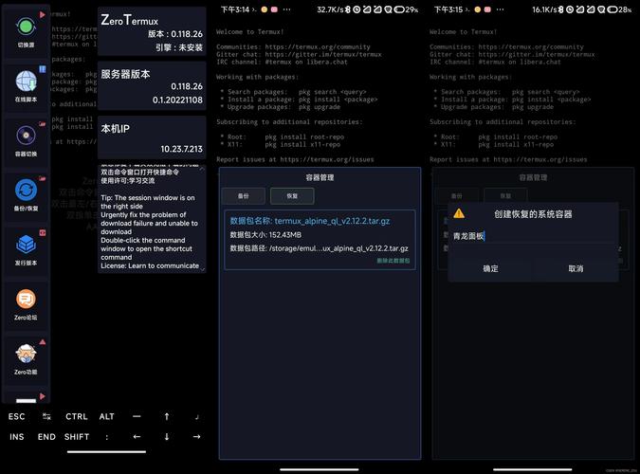The image size is (640, 474).
Task: Click the 数据包路径 /storage path line
Action: tap(320, 248)
